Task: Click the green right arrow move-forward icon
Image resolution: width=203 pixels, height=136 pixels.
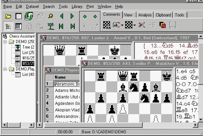Action: click(x=95, y=16)
